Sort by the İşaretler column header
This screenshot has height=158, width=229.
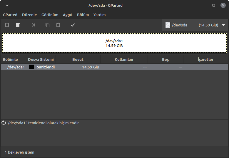tap(206, 59)
